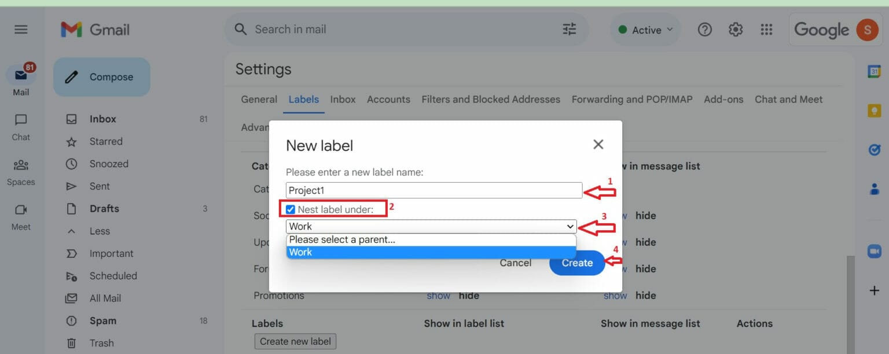Open the Google apps grid

pyautogui.click(x=766, y=29)
